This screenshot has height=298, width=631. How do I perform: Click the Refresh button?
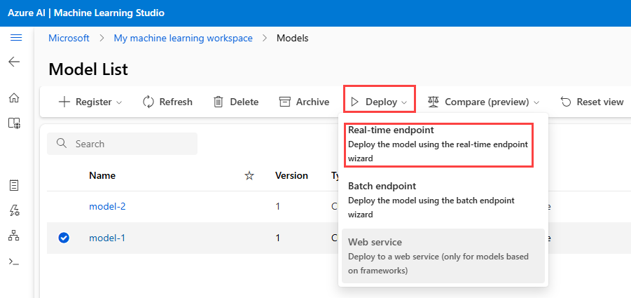pos(167,102)
